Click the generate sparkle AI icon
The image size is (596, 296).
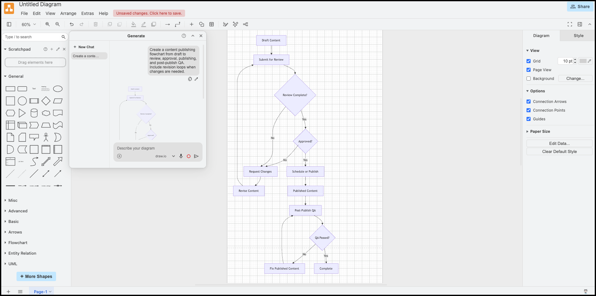236,24
